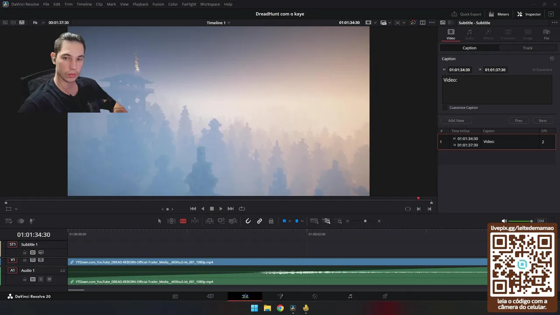Open Google Chrome from the taskbar

point(280,308)
